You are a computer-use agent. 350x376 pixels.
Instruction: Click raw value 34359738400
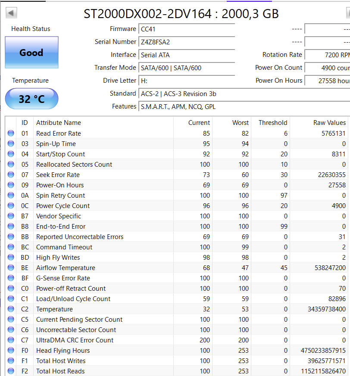(327, 309)
